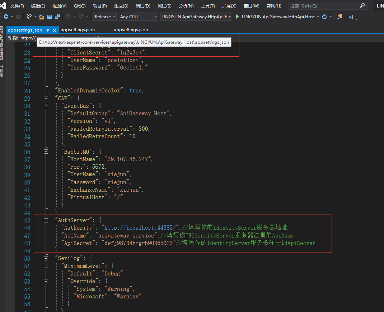The height and width of the screenshot is (312, 384).
Task: Click the Redo icon
Action: [x=81, y=16]
